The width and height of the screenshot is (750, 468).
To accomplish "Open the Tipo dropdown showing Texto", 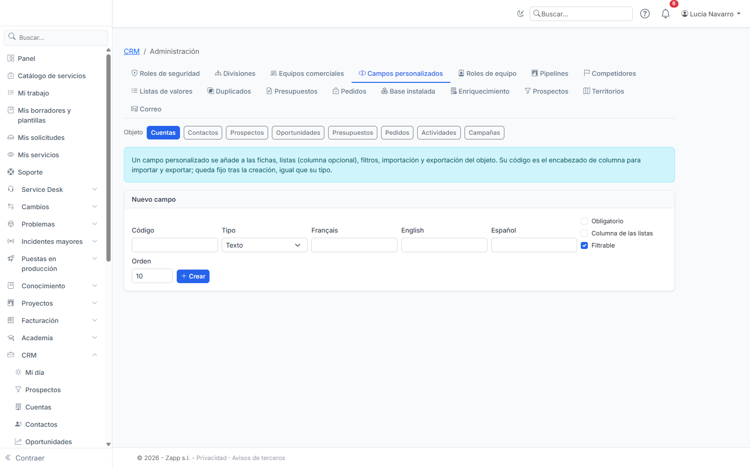I will tap(264, 245).
